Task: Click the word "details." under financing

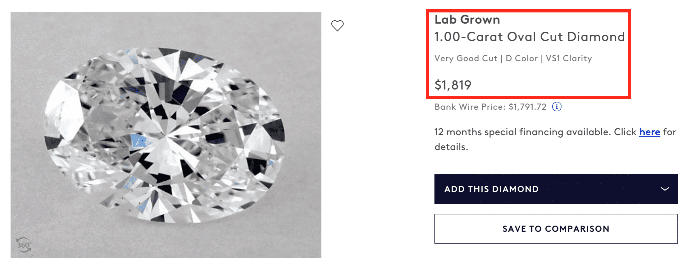Action: pyautogui.click(x=451, y=147)
